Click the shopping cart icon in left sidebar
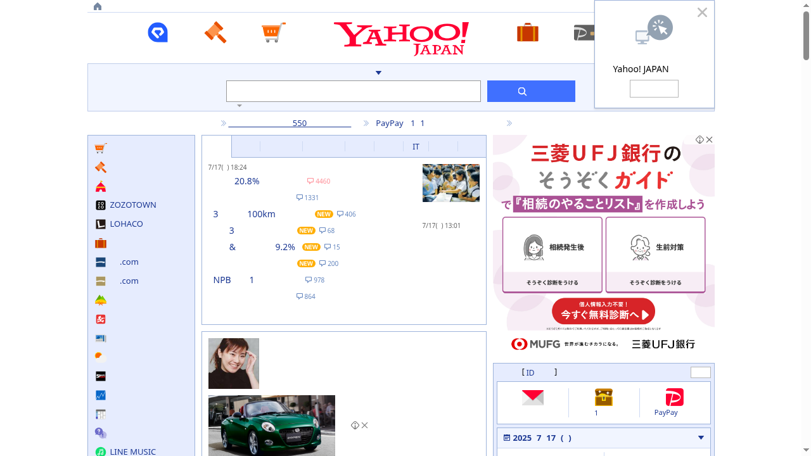The height and width of the screenshot is (456, 811). point(101,148)
